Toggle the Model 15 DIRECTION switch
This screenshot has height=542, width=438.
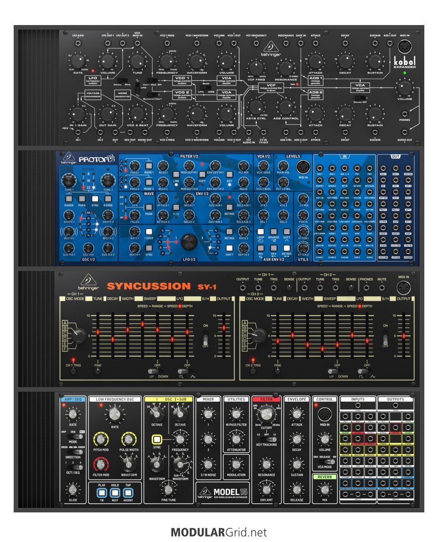(75, 452)
